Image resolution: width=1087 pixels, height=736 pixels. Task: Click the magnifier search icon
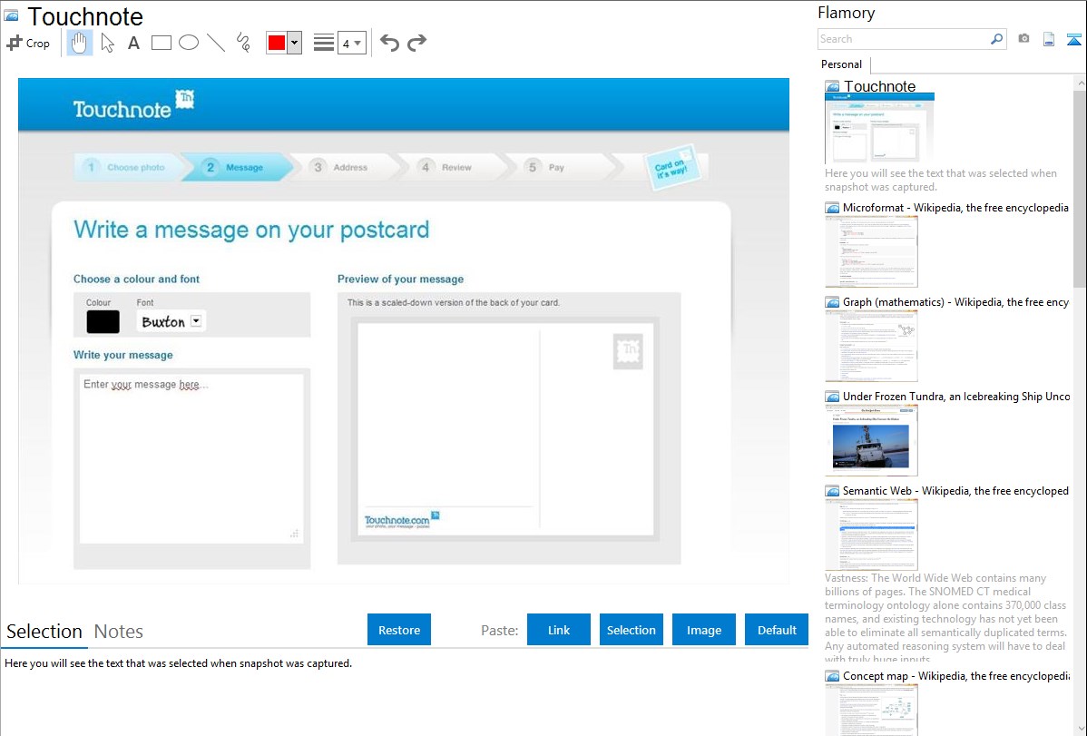point(997,39)
